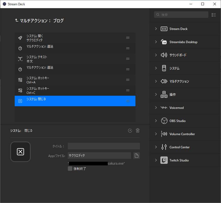Click the large key image preview with X
This screenshot has width=221, height=203.
click(20, 152)
